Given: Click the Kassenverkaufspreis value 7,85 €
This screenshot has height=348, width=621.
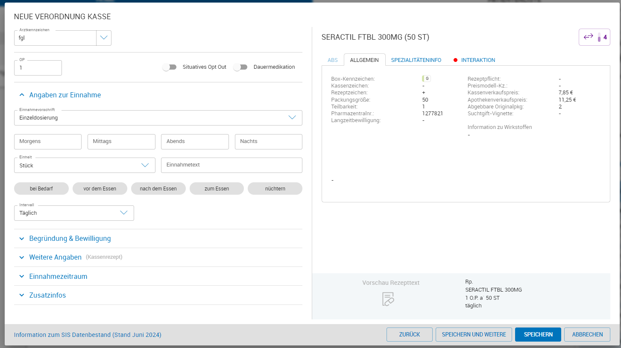Looking at the screenshot, I should coord(565,93).
